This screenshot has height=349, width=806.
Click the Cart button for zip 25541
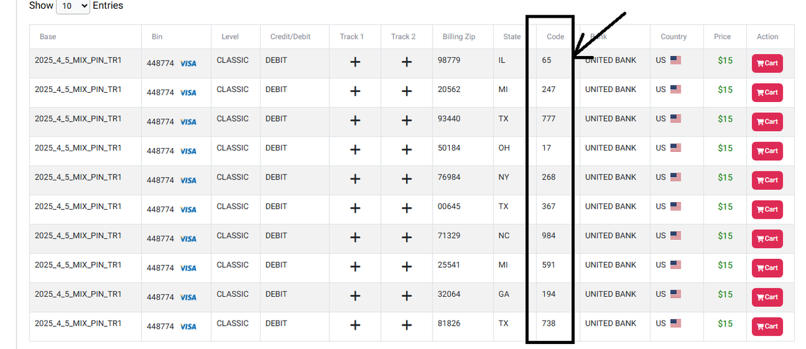click(x=767, y=268)
